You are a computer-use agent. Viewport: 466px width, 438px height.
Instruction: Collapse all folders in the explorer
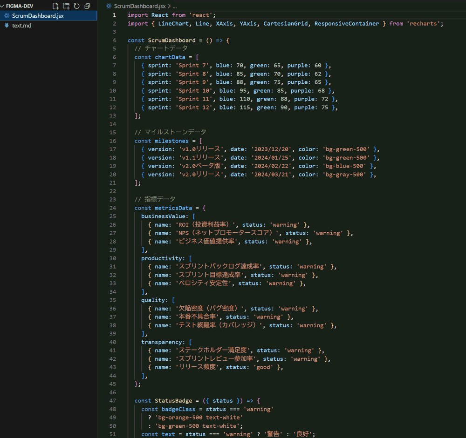point(87,6)
